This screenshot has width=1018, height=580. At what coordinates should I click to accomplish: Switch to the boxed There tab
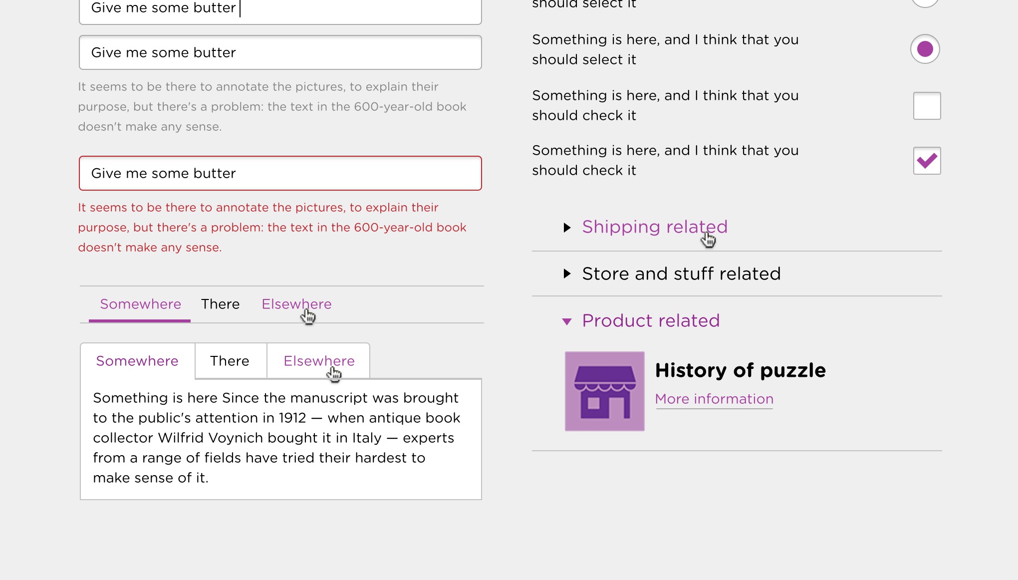230,361
